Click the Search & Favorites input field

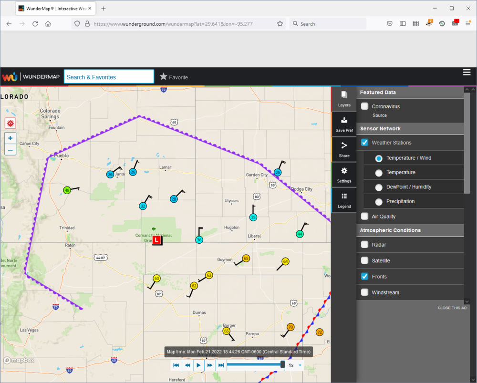click(109, 77)
